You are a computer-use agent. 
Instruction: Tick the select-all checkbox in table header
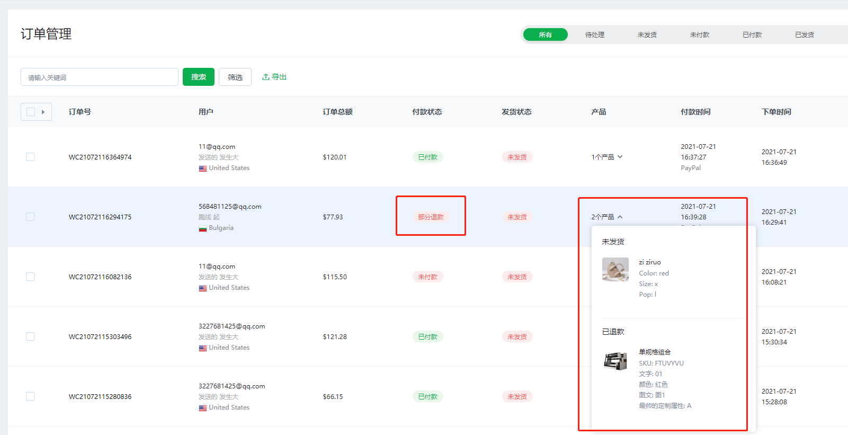(x=31, y=112)
